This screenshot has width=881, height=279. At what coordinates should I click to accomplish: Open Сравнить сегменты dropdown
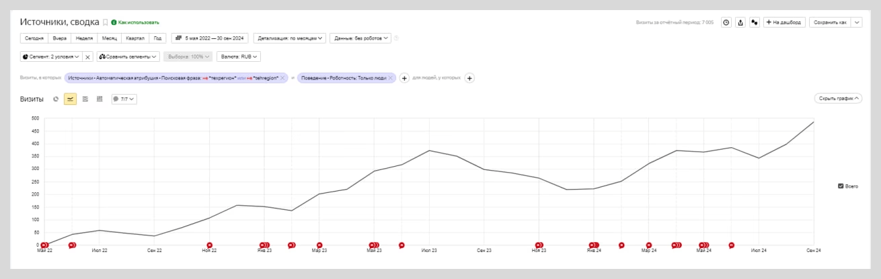(x=128, y=56)
